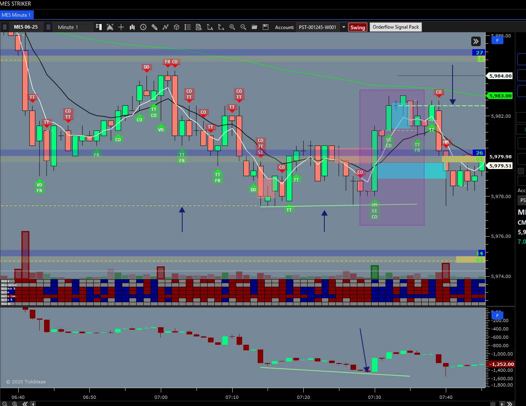This screenshot has height=406, width=526.
Task: Click the 06:40 time axis label
Action: (18, 397)
